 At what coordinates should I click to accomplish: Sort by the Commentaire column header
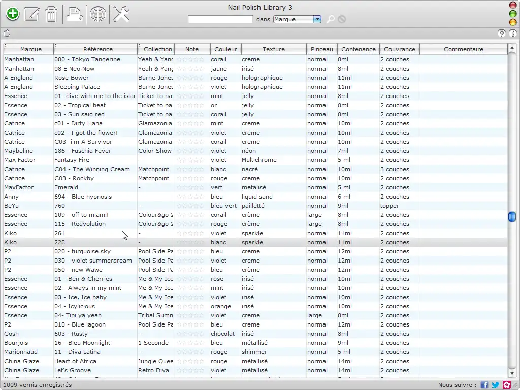pyautogui.click(x=463, y=49)
